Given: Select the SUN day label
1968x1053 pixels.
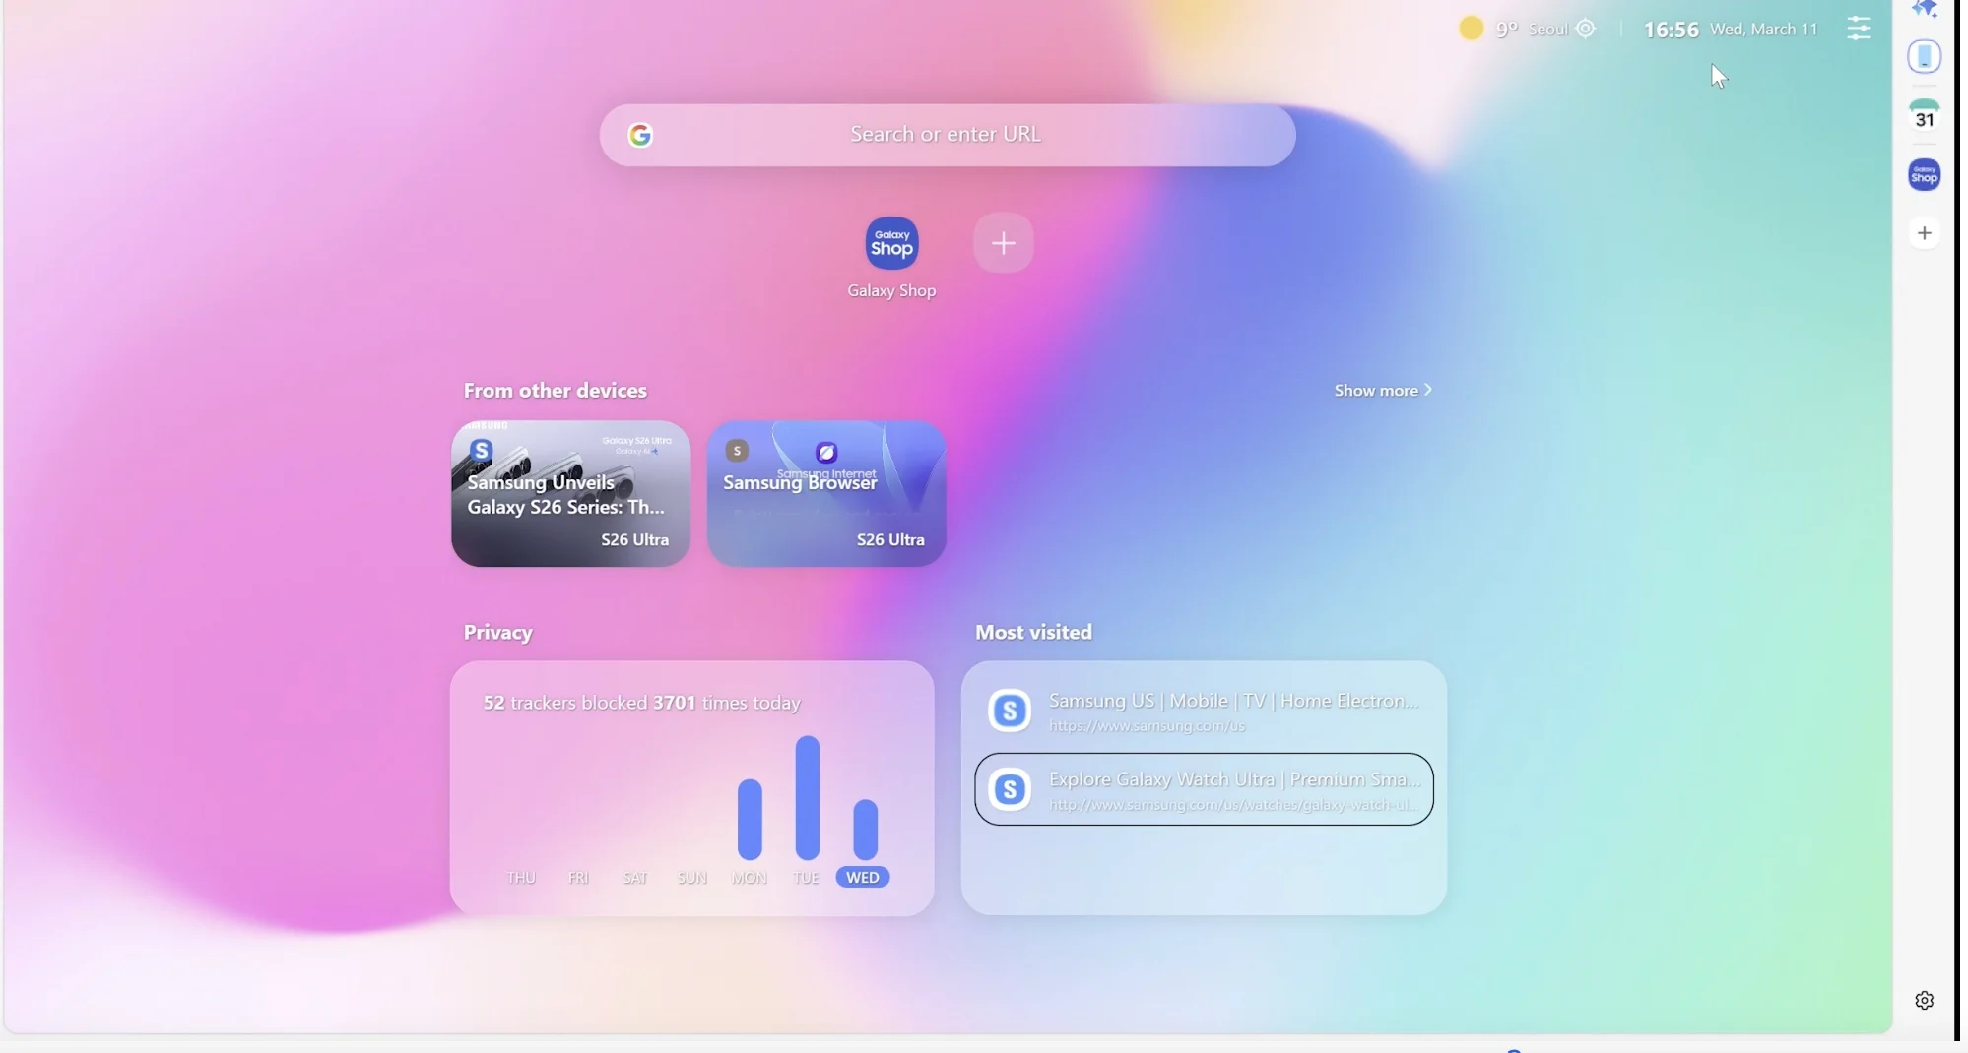Looking at the screenshot, I should [x=691, y=877].
